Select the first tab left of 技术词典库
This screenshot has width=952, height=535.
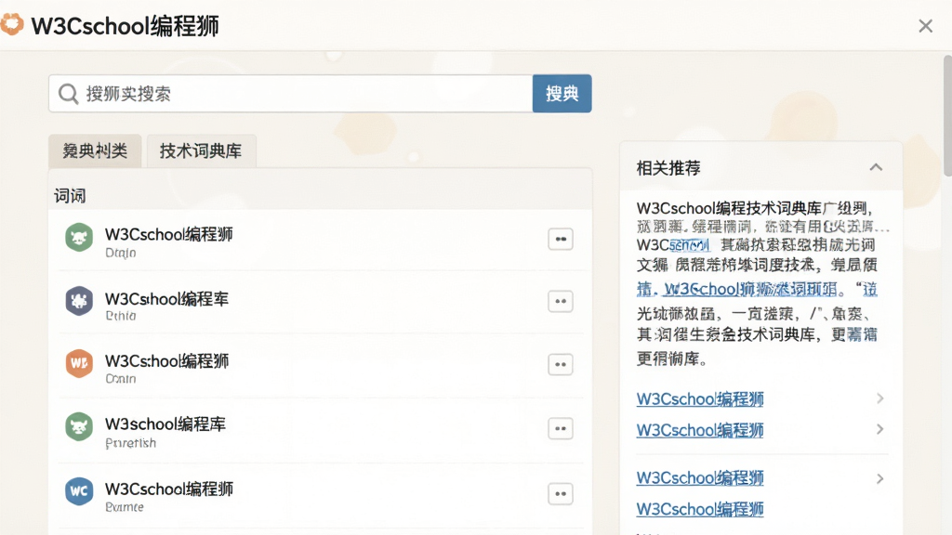coord(96,150)
